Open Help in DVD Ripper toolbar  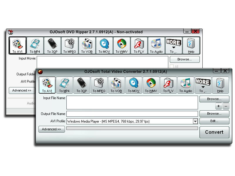191,45
